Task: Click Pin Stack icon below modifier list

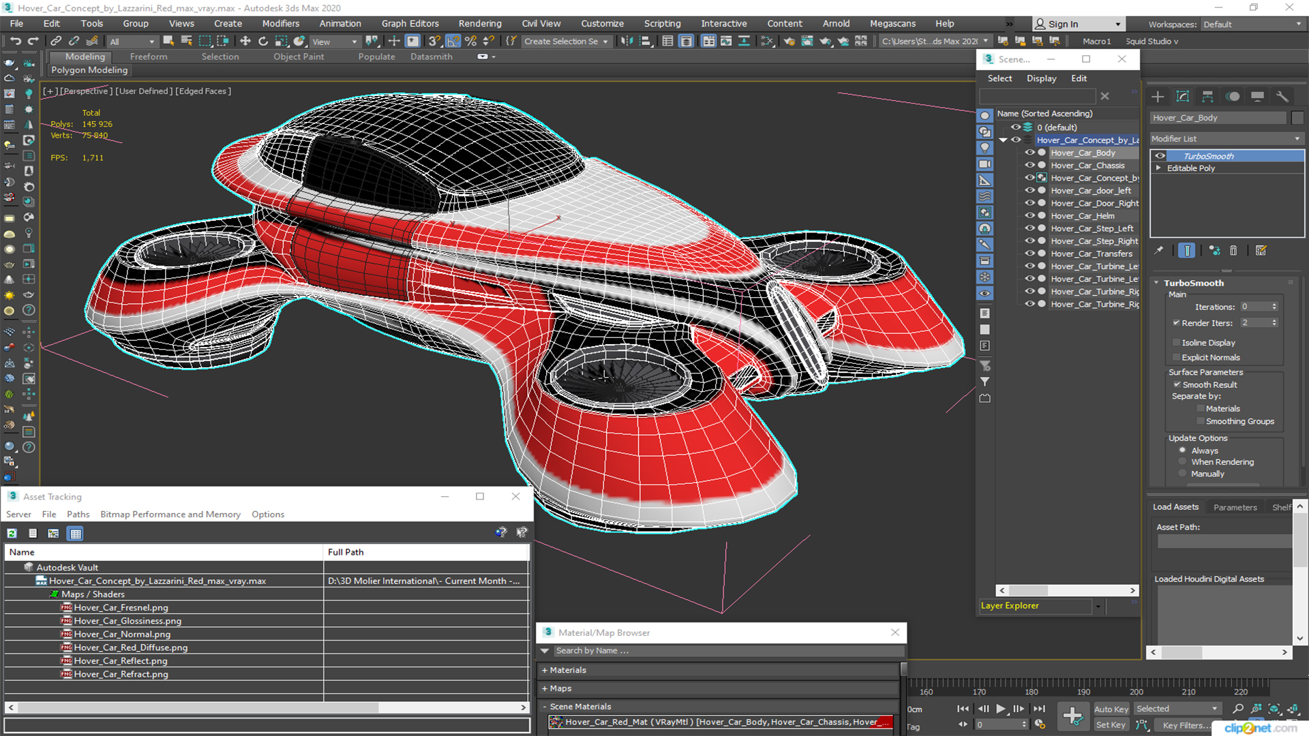Action: pyautogui.click(x=1159, y=251)
